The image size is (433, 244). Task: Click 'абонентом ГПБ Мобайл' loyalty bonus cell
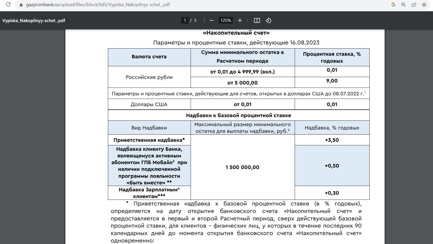coord(149,166)
